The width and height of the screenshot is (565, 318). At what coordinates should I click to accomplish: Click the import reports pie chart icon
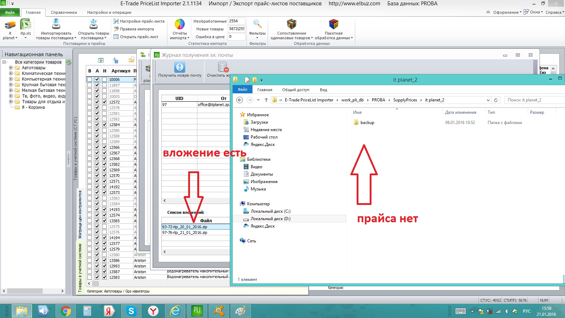point(180,24)
